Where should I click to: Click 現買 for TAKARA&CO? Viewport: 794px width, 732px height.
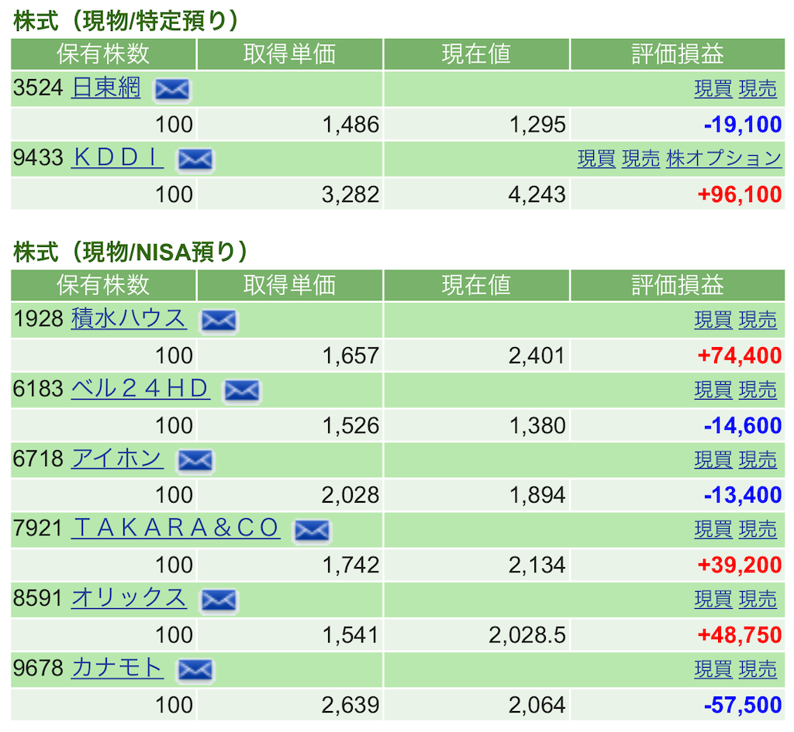click(713, 530)
